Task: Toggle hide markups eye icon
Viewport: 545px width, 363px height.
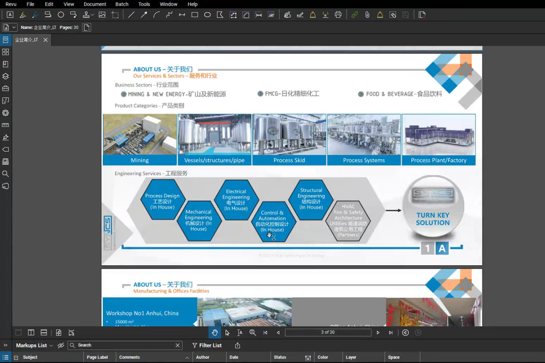Action: tap(61, 345)
